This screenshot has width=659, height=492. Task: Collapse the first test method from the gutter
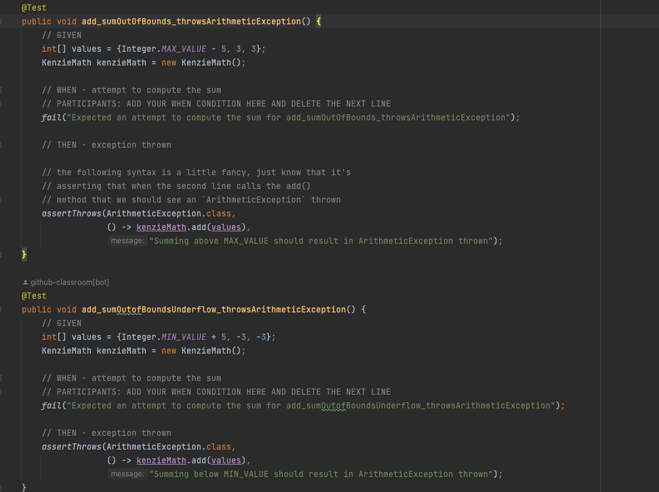click(1, 21)
